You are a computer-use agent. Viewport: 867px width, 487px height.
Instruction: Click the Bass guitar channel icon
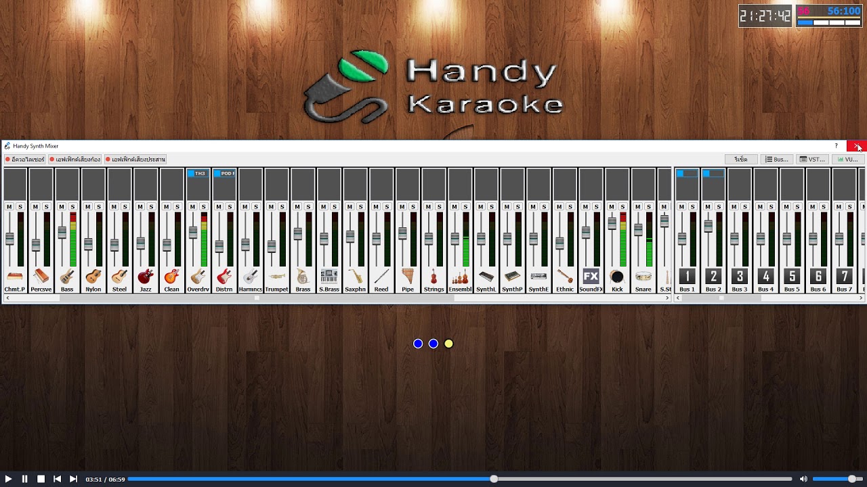[x=67, y=276]
